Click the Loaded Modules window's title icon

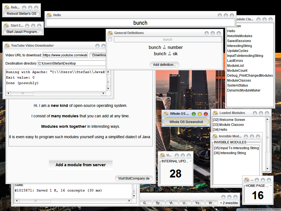click(x=215, y=113)
